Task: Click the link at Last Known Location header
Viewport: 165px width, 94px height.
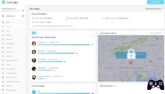Action: [x=156, y=33]
